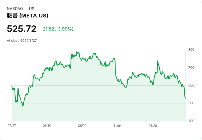The image size is (202, 140).
Task: Click the chart line's highest peak near 800
Action: [77, 52]
